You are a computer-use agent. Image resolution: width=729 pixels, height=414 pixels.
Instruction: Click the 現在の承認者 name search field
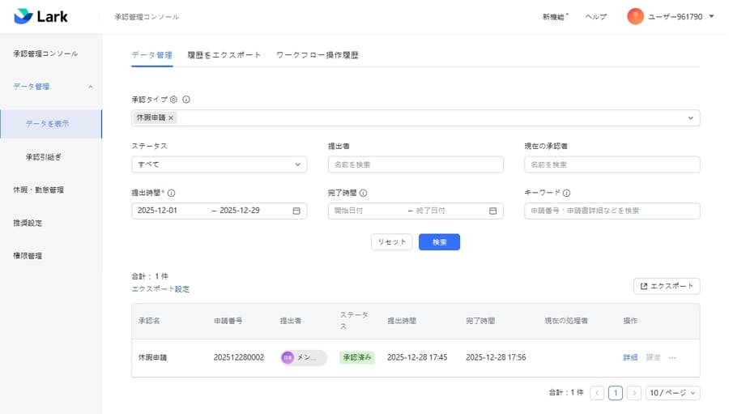pyautogui.click(x=612, y=164)
